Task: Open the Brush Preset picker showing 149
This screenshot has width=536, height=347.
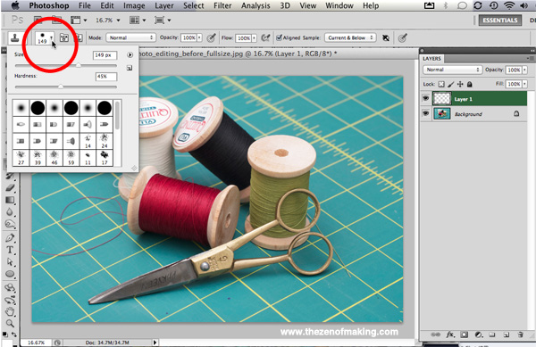Action: point(45,37)
